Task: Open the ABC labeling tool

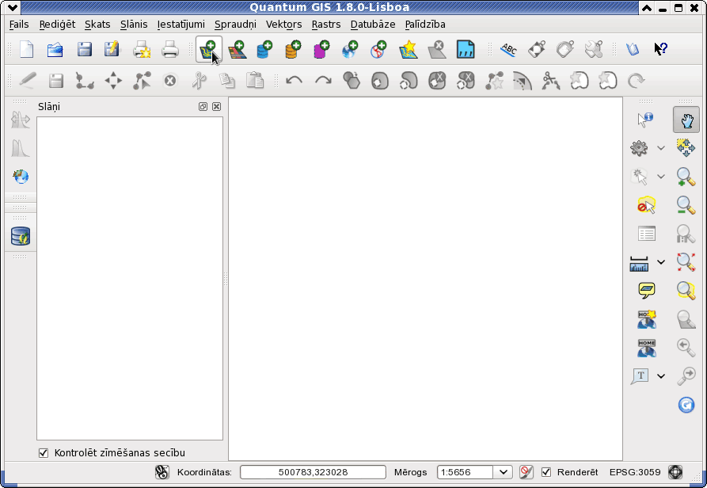Action: click(508, 49)
